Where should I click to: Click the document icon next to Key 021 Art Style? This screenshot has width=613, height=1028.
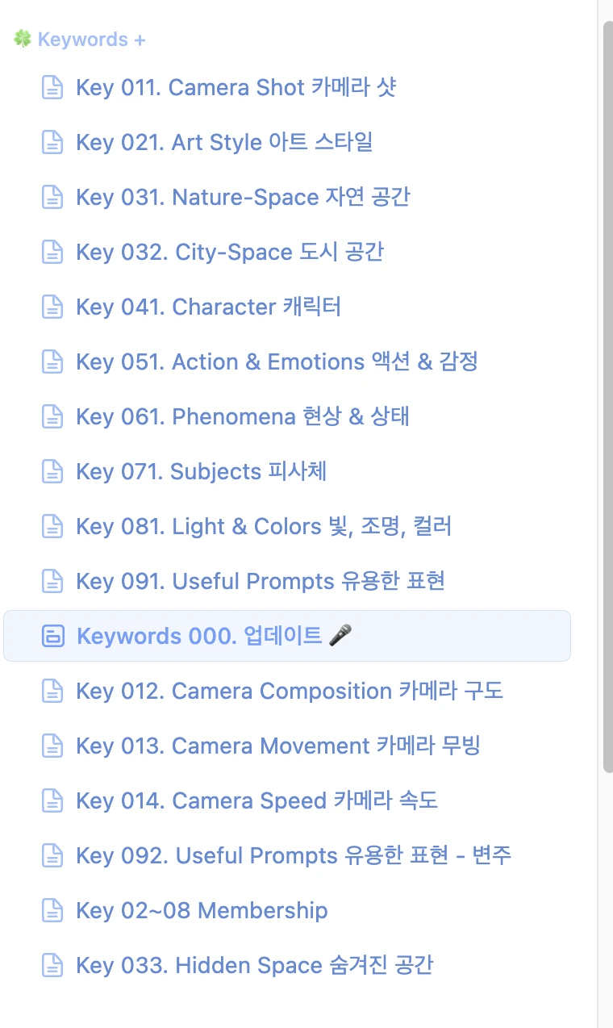tap(52, 142)
